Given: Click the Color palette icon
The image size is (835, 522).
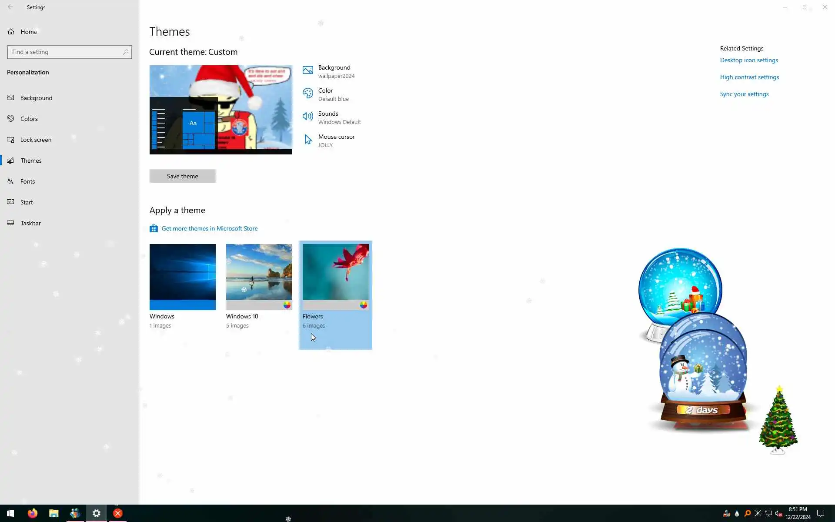Looking at the screenshot, I should click(x=307, y=94).
